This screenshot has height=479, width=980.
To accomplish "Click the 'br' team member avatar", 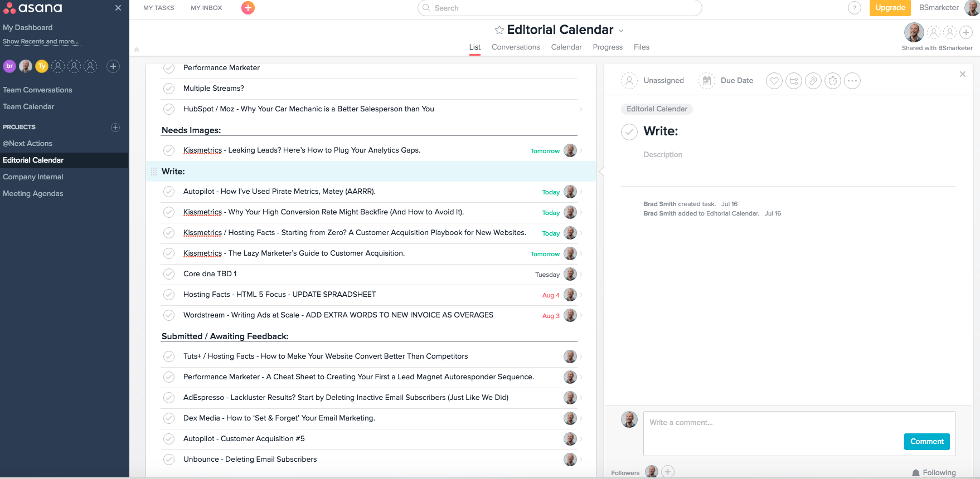I will click(9, 66).
